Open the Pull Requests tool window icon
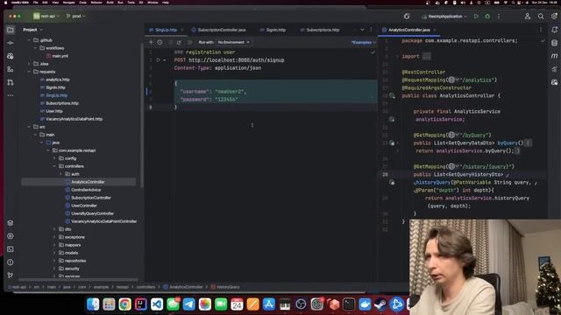561x315 pixels. (x=11, y=82)
